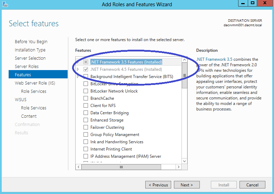Open the Server Selection step

click(30, 58)
